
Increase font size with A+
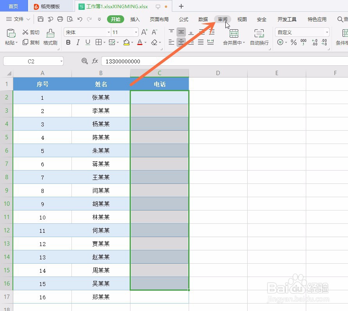(144, 32)
